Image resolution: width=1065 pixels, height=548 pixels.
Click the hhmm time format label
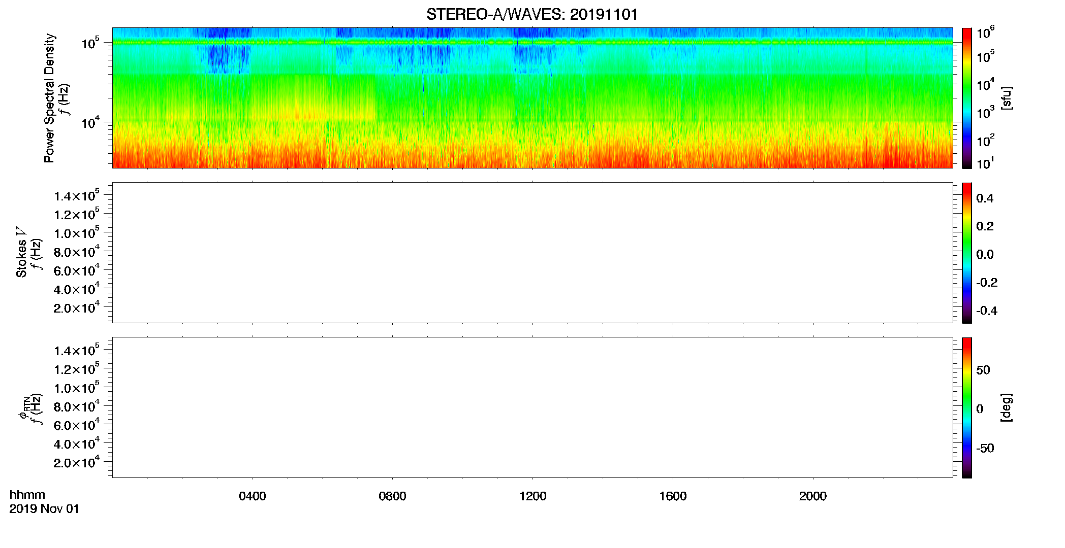pos(27,495)
